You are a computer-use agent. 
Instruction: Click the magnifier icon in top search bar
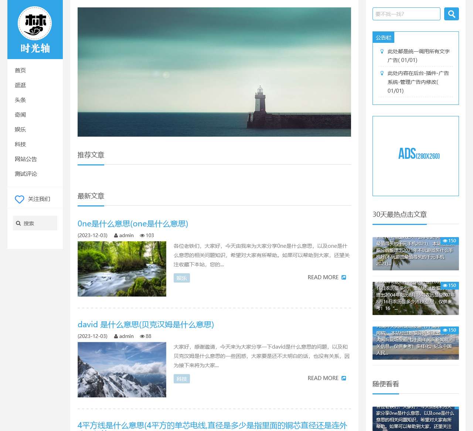[x=451, y=14]
